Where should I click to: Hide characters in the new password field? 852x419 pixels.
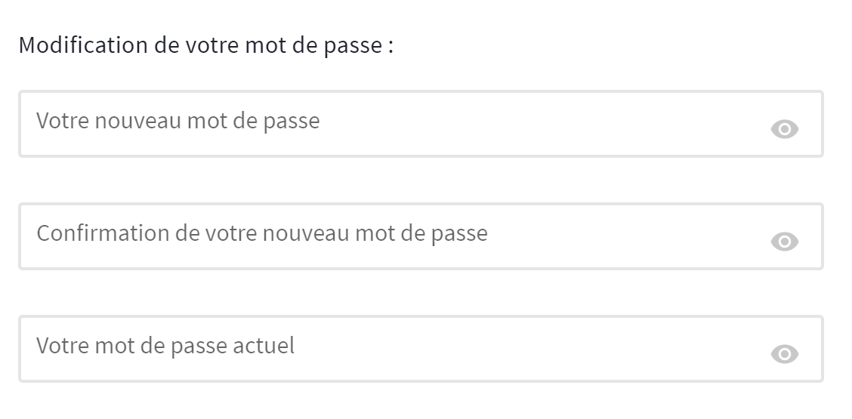click(x=785, y=129)
